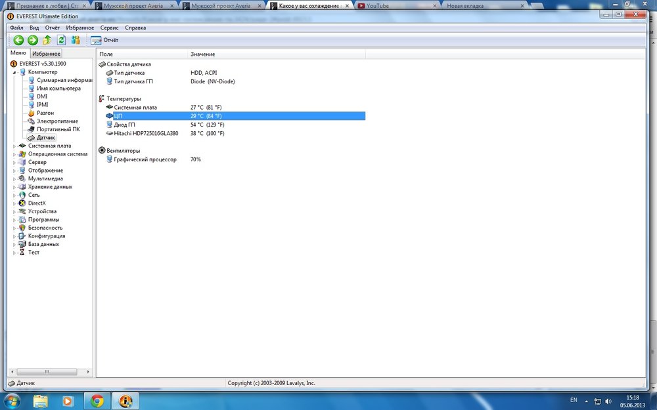Click the Значение column header
The width and height of the screenshot is (657, 410).
[x=202, y=54]
